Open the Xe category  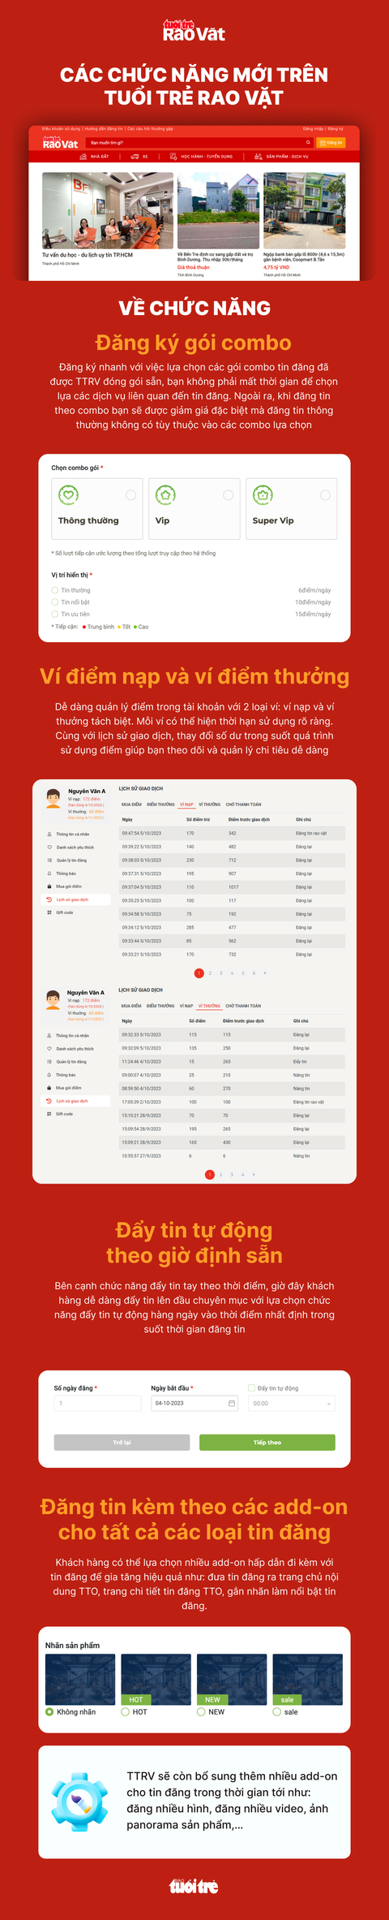pyautogui.click(x=140, y=156)
